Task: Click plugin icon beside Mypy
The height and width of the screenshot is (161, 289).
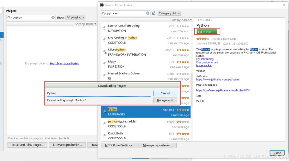Action: tap(105, 64)
